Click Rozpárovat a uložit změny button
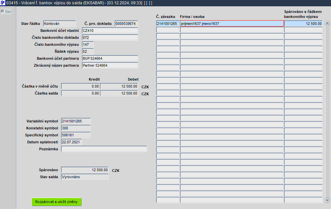 click(56, 202)
